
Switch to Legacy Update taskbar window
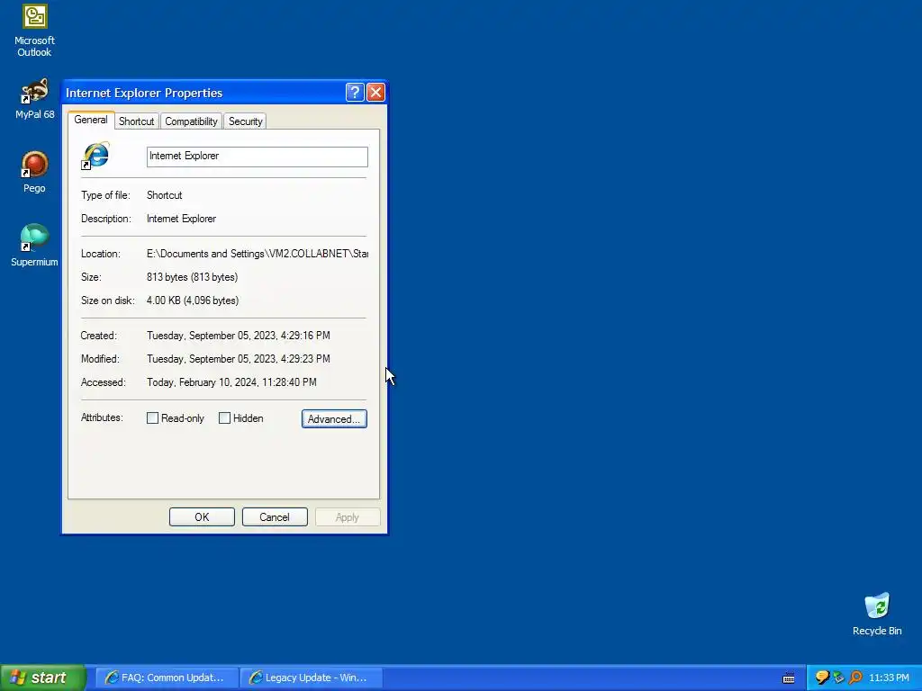coord(311,678)
